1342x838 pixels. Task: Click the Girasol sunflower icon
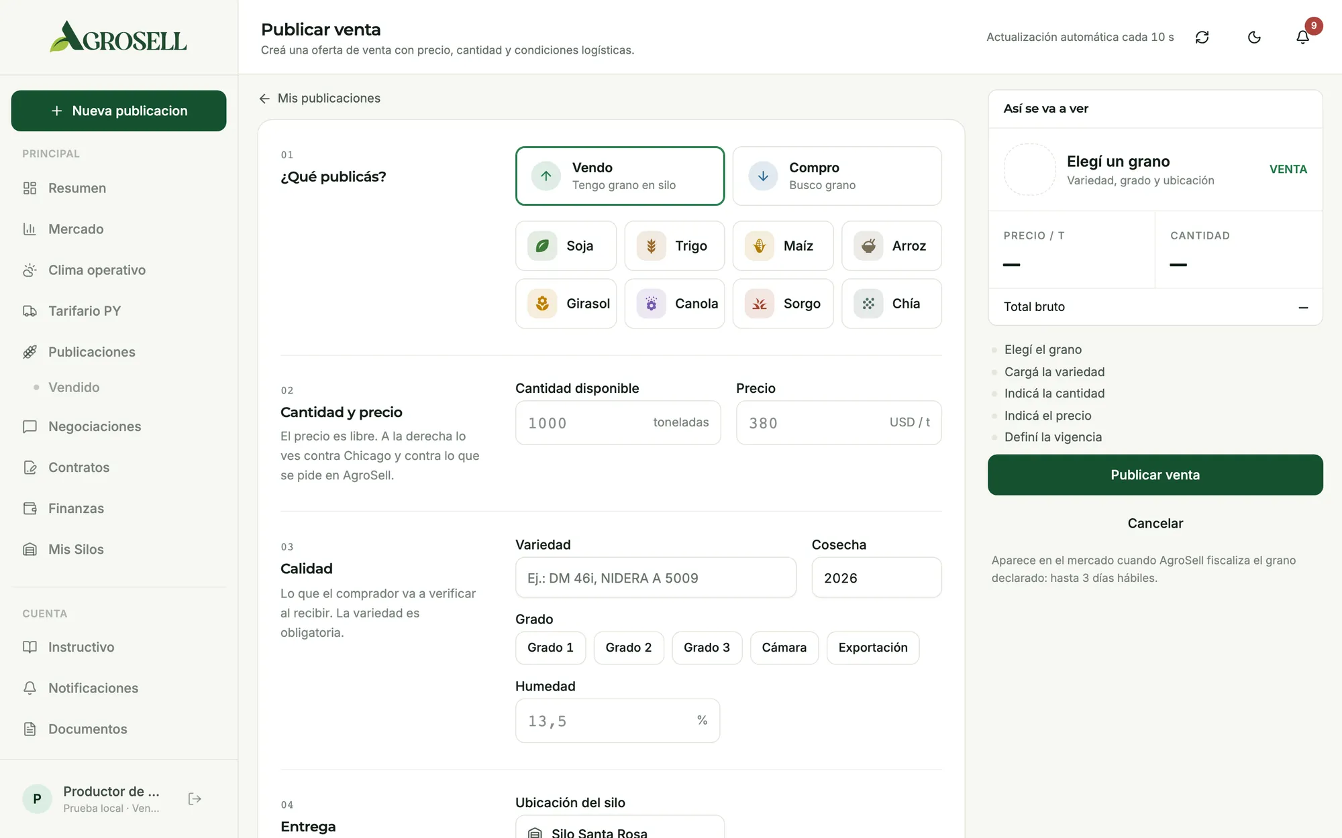click(542, 304)
